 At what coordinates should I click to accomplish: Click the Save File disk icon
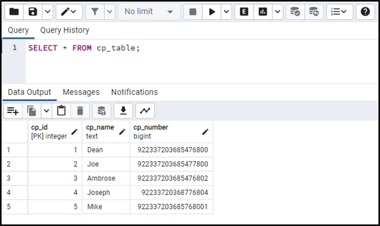click(x=32, y=12)
